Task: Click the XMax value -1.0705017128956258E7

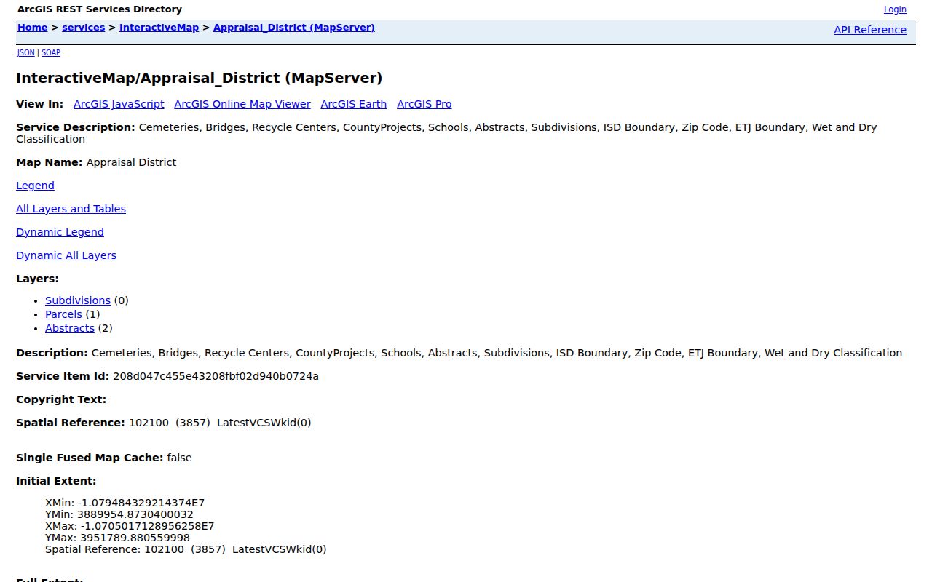Action: [148, 526]
